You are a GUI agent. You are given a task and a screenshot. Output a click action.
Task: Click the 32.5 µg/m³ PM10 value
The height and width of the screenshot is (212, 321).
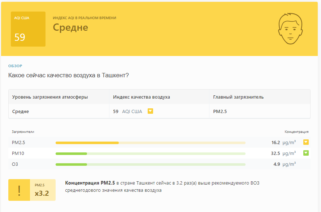pyautogui.click(x=283, y=153)
